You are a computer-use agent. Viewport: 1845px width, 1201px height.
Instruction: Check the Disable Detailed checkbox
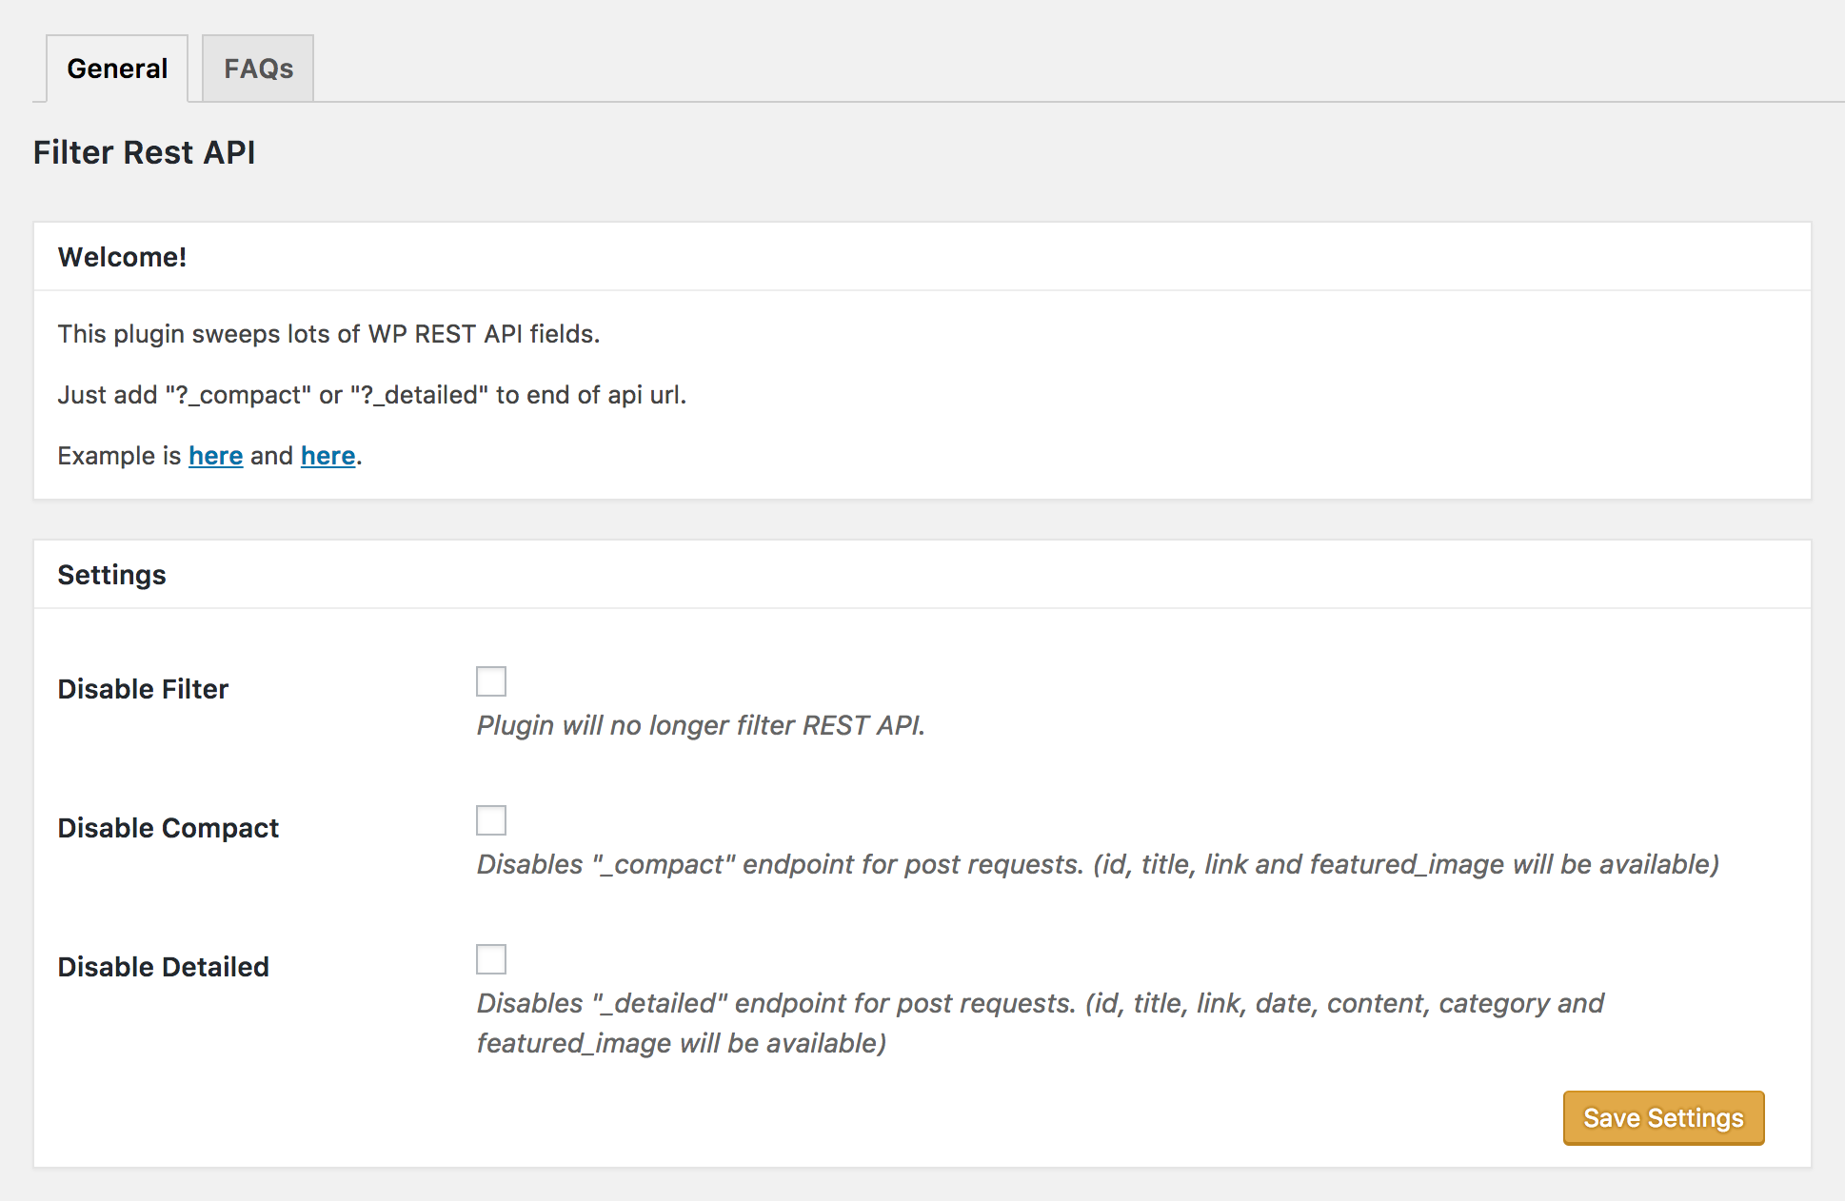(x=491, y=959)
